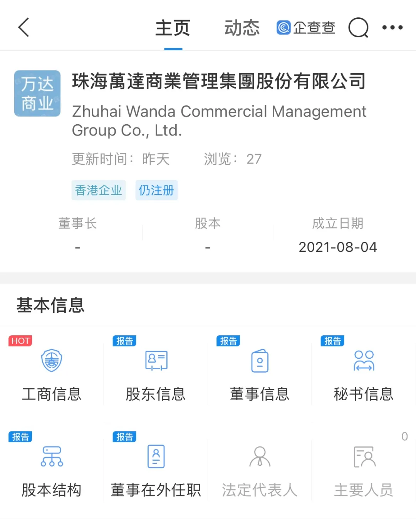The image size is (416, 520).
Task: Tap the 报告 badge on 秘书信息
Action: pyautogui.click(x=332, y=341)
